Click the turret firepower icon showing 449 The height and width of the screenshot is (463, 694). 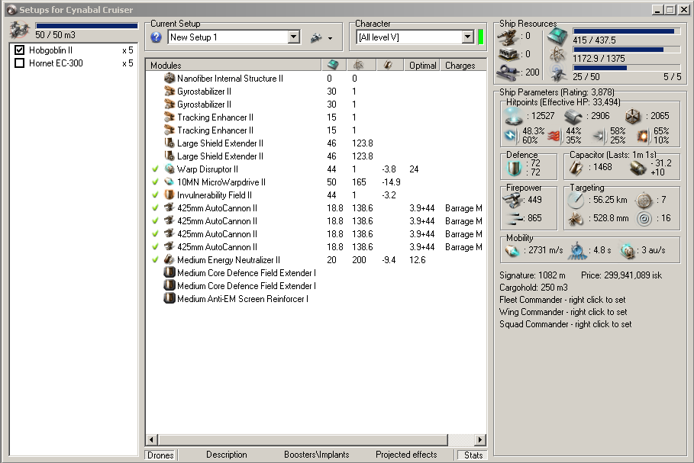(512, 200)
